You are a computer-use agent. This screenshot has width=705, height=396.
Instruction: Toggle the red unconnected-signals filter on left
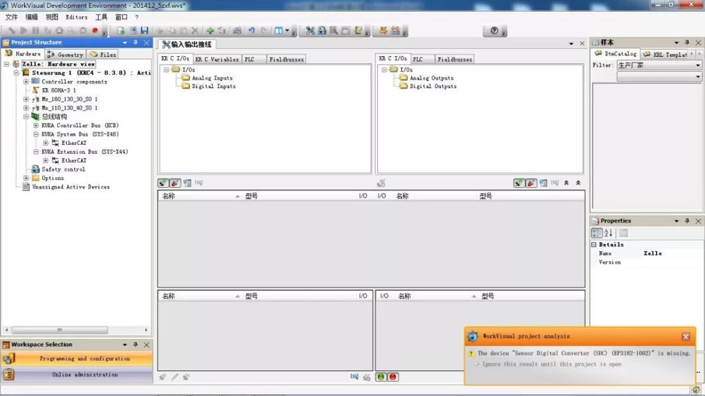(x=175, y=183)
